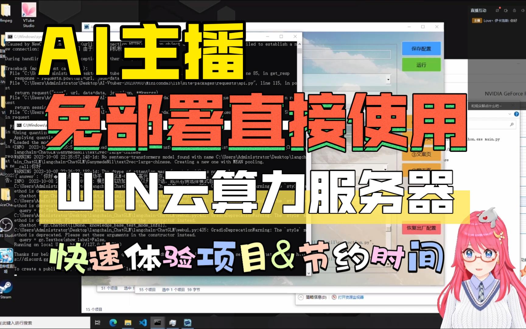Click the front console window scrollbar down arrow
Screen dimensions: 526x329
coord(309,273)
